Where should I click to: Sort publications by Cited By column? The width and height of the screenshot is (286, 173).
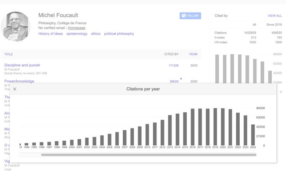tap(171, 54)
